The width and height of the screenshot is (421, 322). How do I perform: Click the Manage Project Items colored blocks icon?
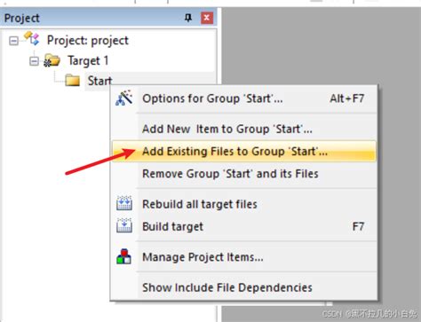point(123,256)
